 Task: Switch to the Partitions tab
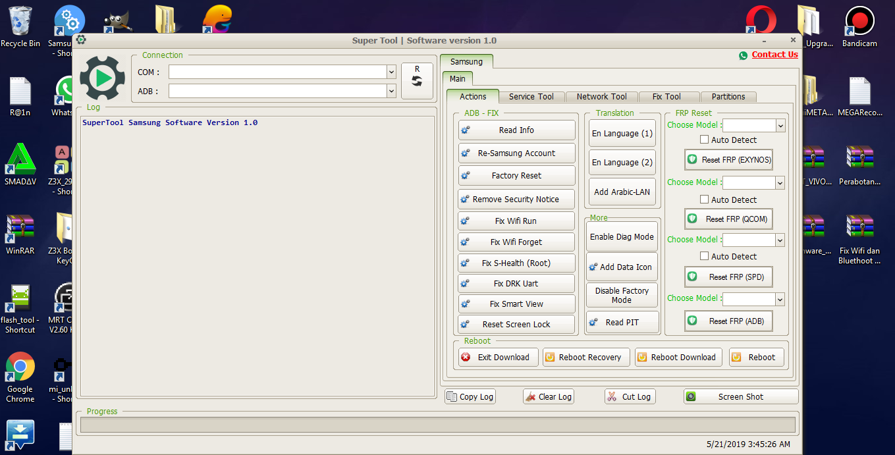click(x=728, y=96)
